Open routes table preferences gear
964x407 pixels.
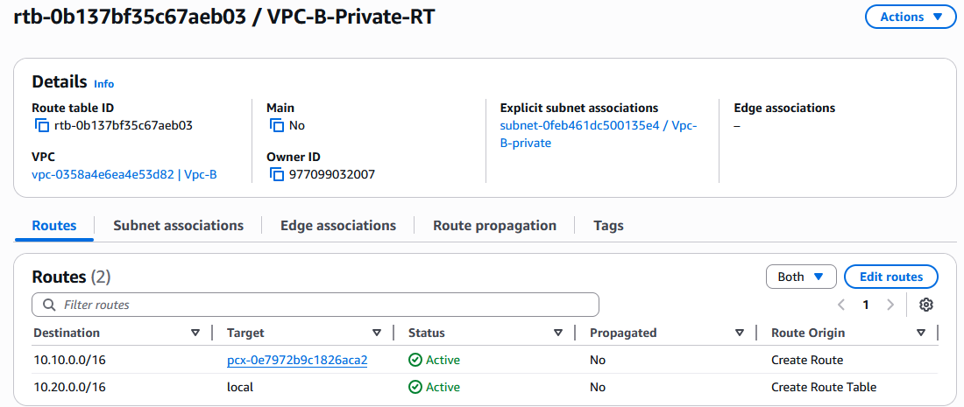[926, 305]
